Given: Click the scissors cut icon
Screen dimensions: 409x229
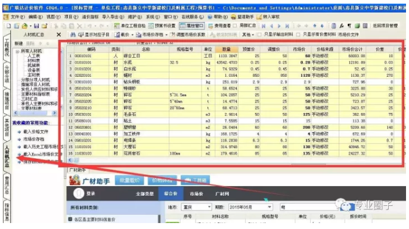Looking at the screenshot, I should (x=56, y=26).
